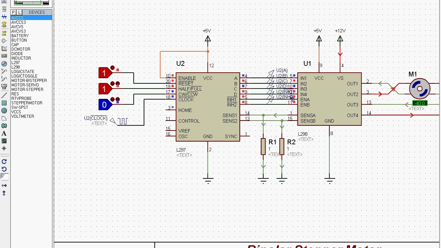Select the tape recorder mode icon
This screenshot has height=248, width=441.
pyautogui.click(x=4, y=56)
